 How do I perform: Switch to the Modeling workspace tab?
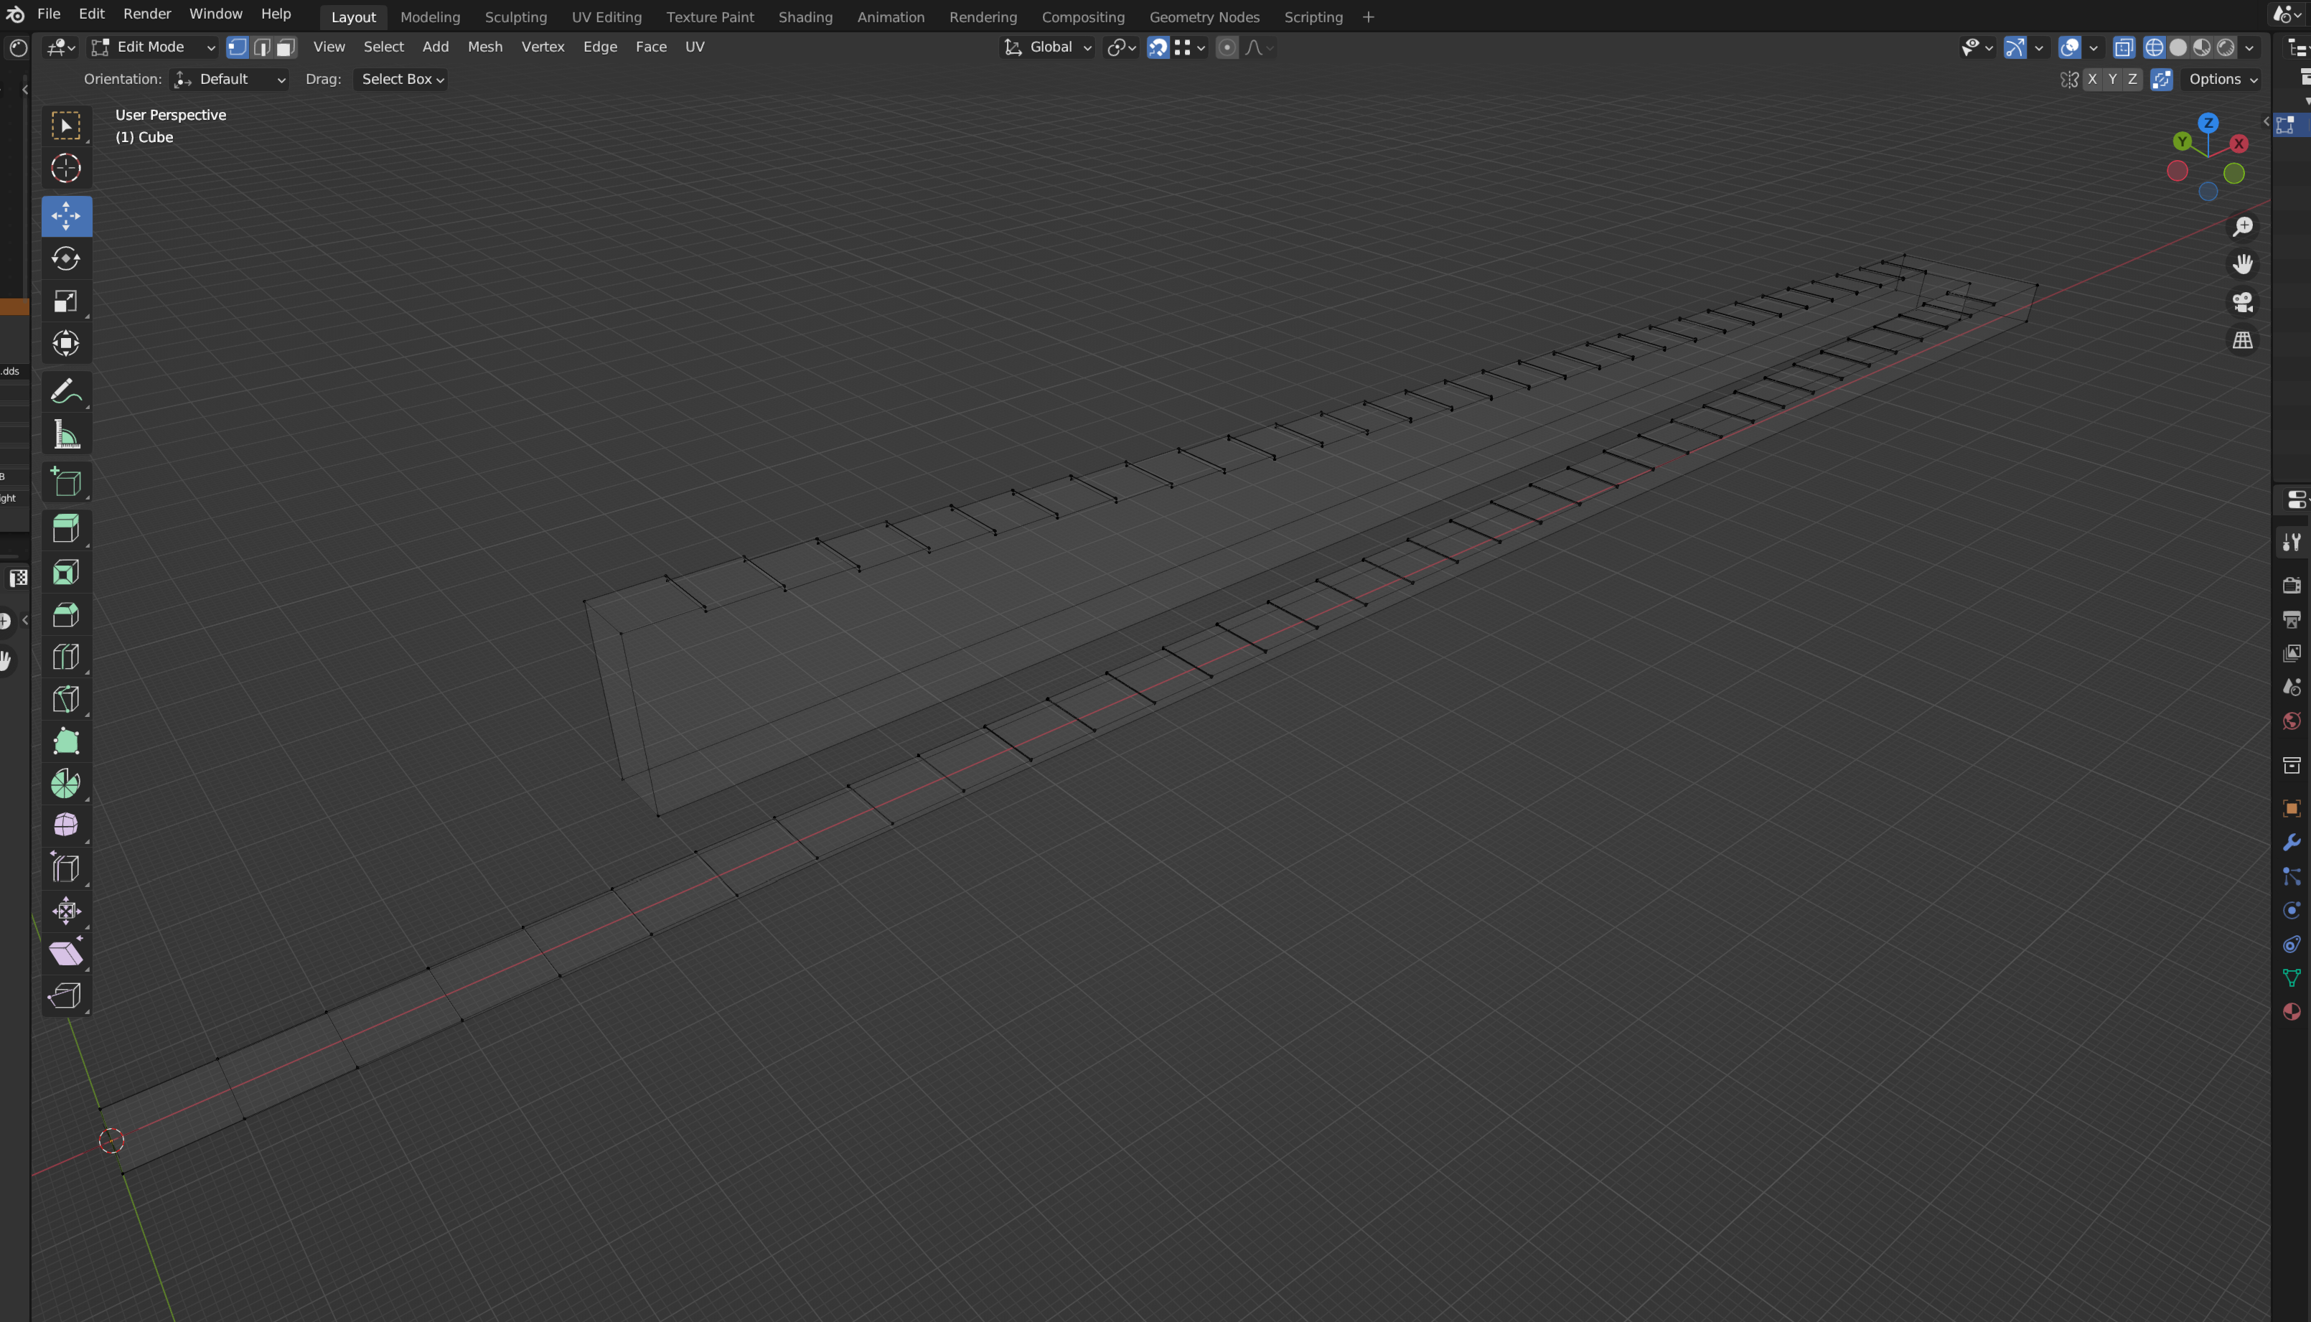430,17
